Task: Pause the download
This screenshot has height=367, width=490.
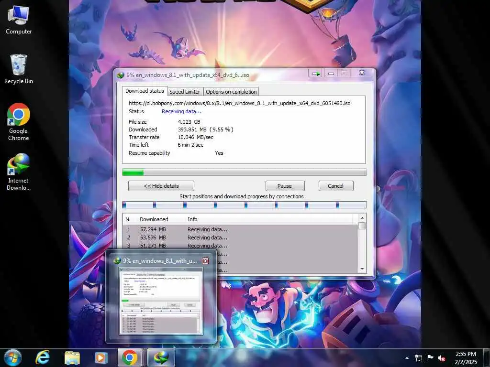Action: click(285, 186)
